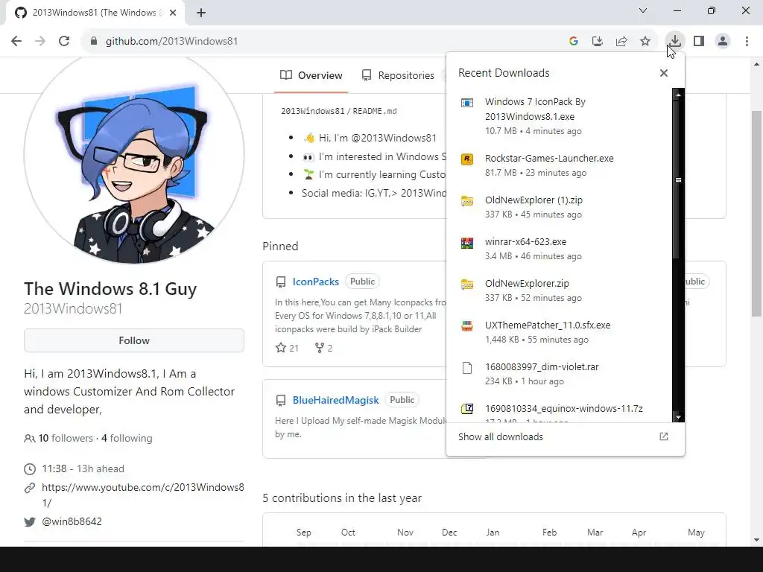Open the browser side panel
The width and height of the screenshot is (763, 572).
[x=699, y=41]
